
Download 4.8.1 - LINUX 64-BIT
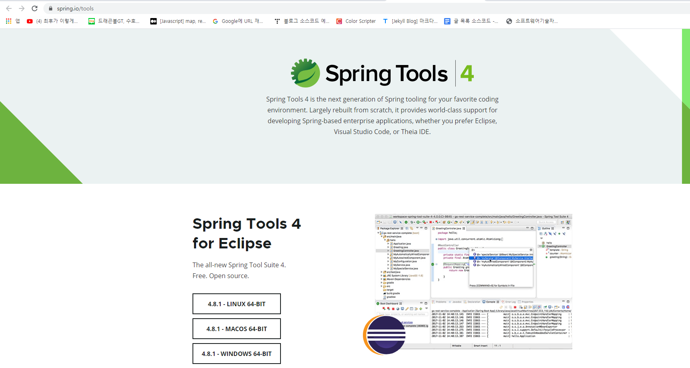237,304
